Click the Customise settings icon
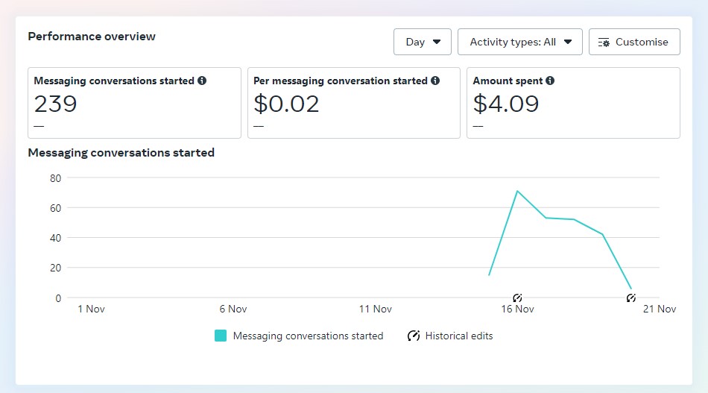 pos(604,43)
